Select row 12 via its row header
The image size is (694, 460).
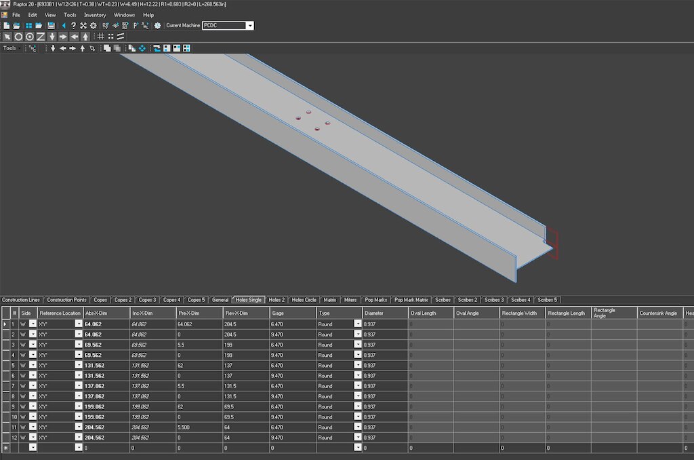click(6, 438)
